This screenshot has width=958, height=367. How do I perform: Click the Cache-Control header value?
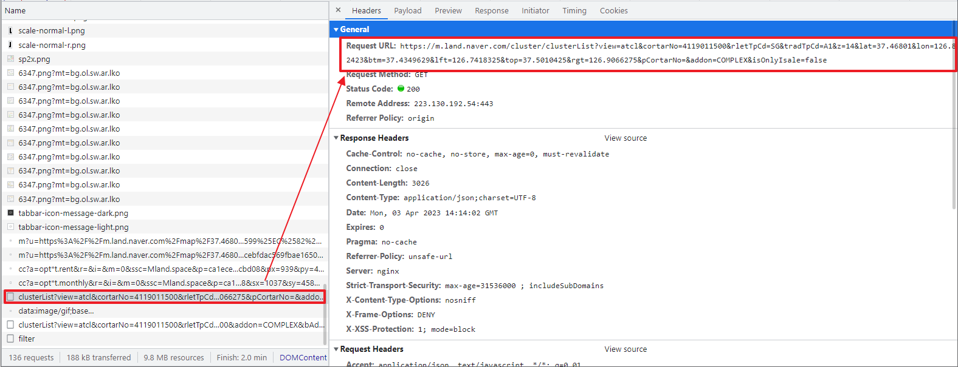click(x=508, y=154)
